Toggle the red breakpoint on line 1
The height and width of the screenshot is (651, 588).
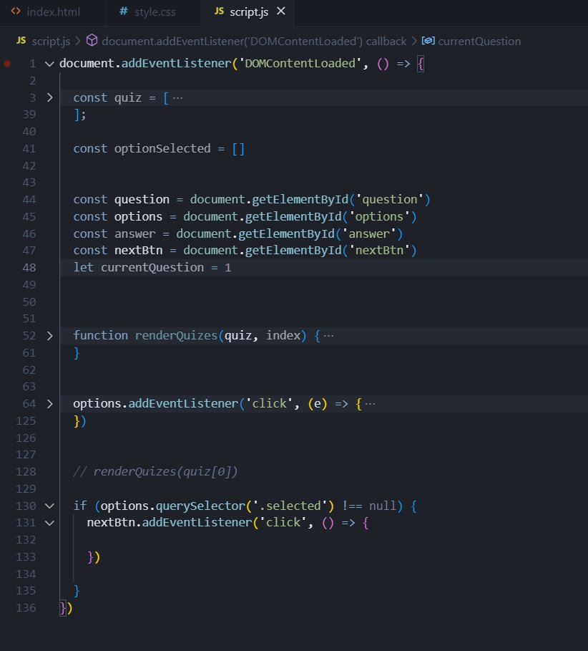[x=7, y=63]
